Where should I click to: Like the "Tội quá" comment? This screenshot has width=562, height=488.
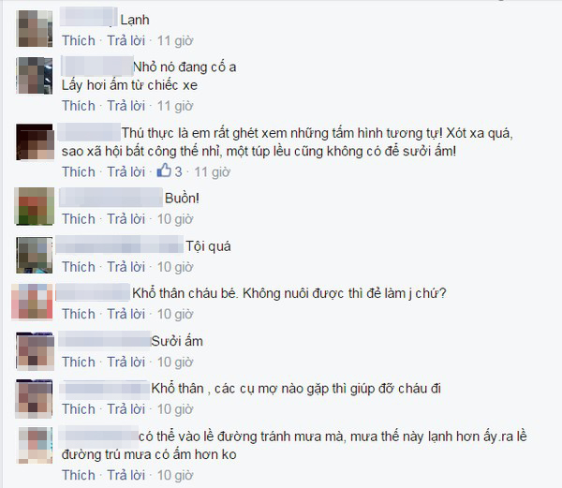point(79,267)
